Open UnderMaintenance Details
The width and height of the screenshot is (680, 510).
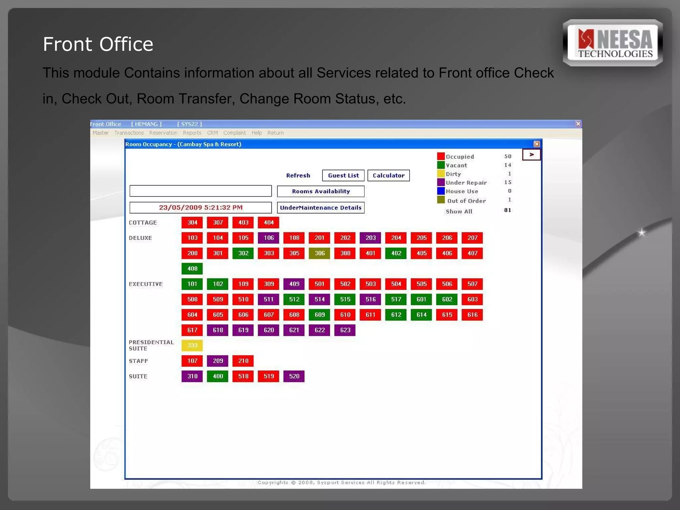coord(321,208)
